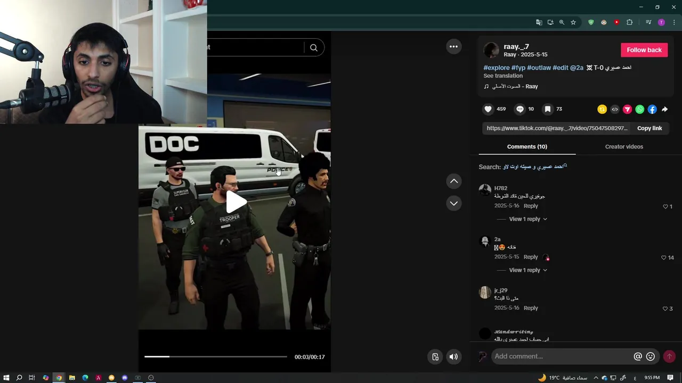Save video with bookmark icon

pos(547,109)
